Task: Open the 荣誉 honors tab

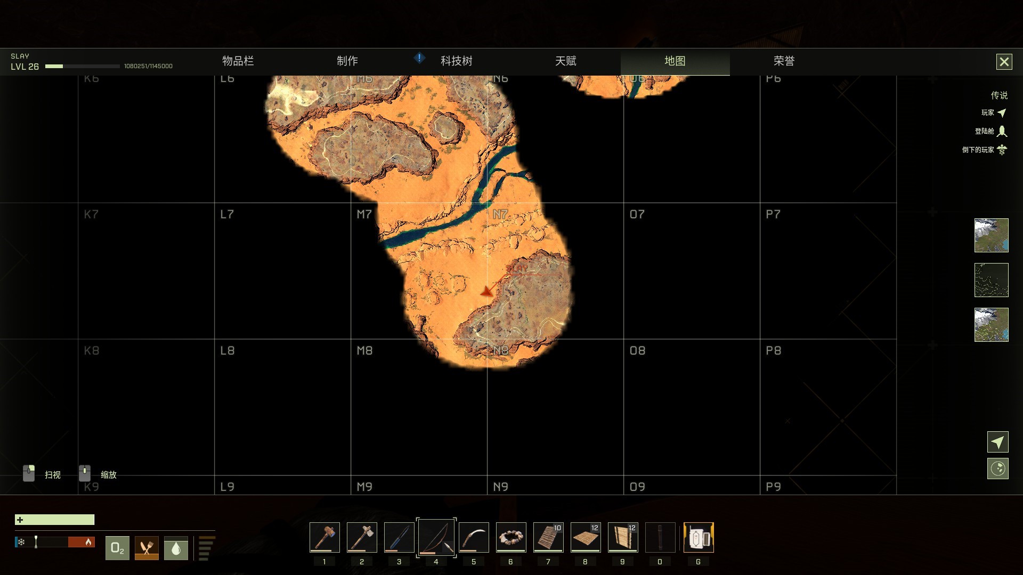Action: 784,61
